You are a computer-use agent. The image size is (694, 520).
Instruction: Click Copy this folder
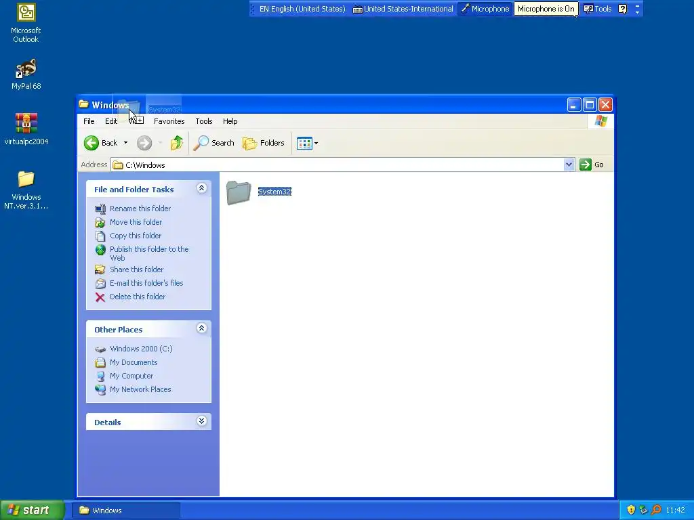point(136,236)
